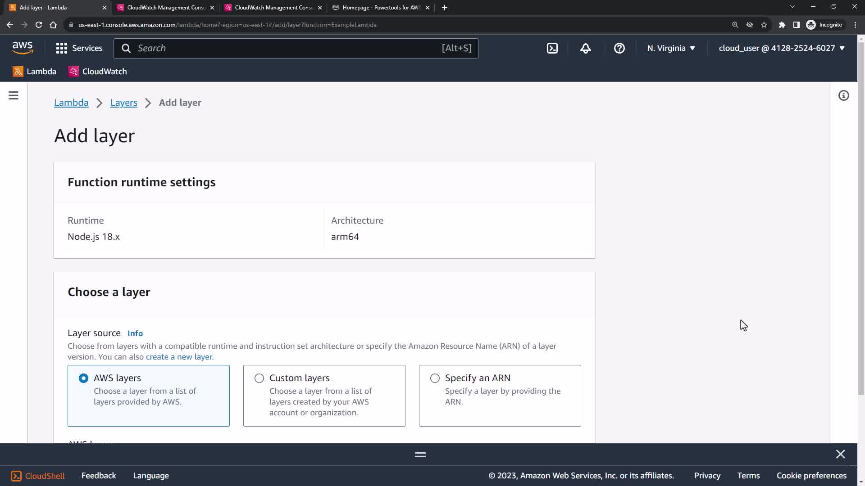865x486 pixels.
Task: Select the AWS layers radio option
Action: [x=83, y=378]
